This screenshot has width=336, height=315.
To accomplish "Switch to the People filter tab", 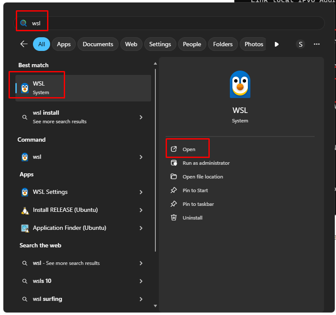I will coord(192,44).
